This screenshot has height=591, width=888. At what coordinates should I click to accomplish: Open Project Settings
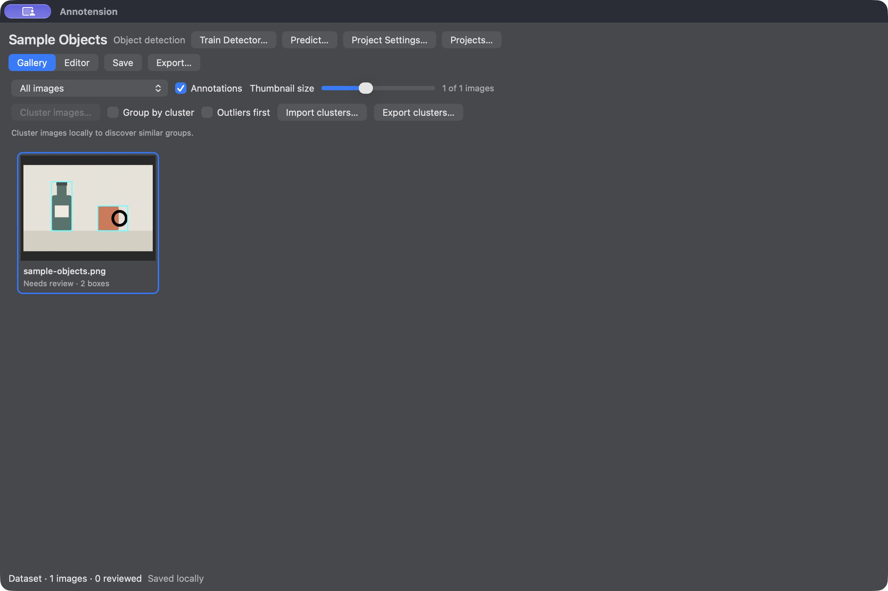click(389, 40)
